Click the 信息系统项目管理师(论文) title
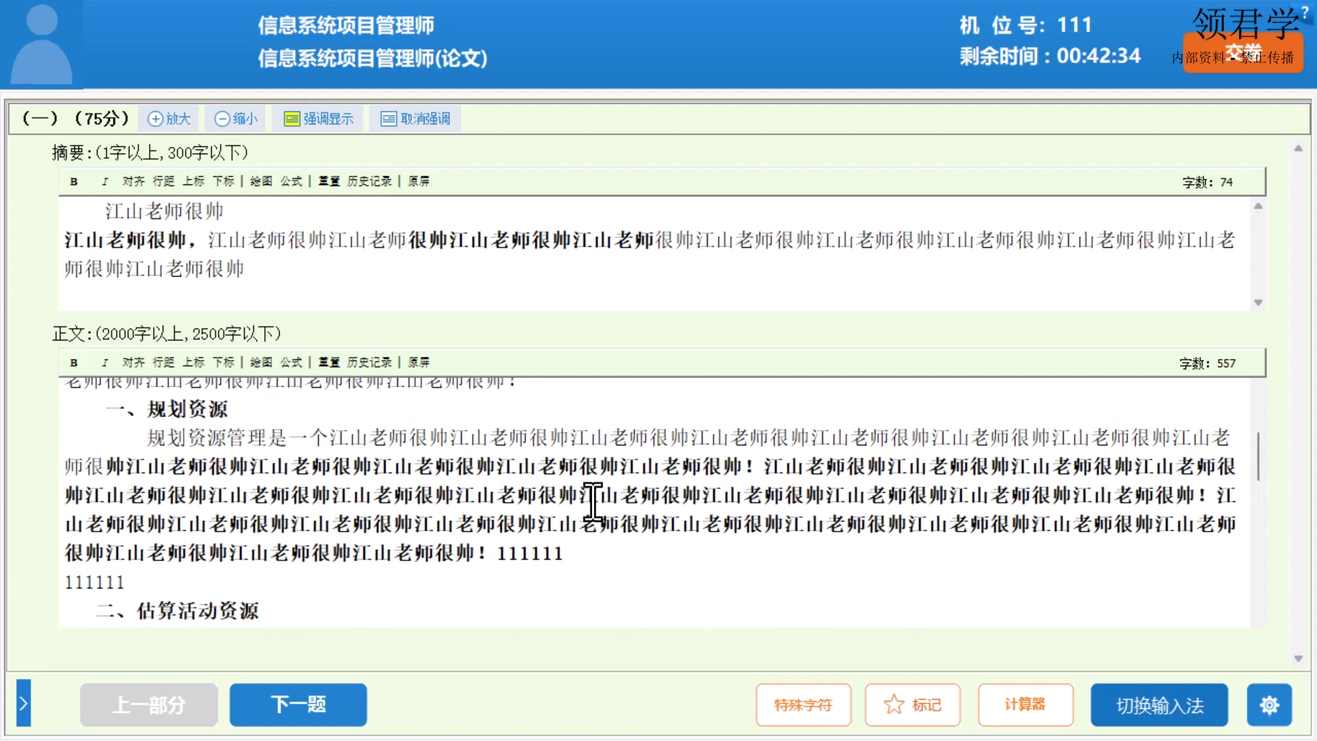Screen dimensions: 1317x741 pos(372,58)
